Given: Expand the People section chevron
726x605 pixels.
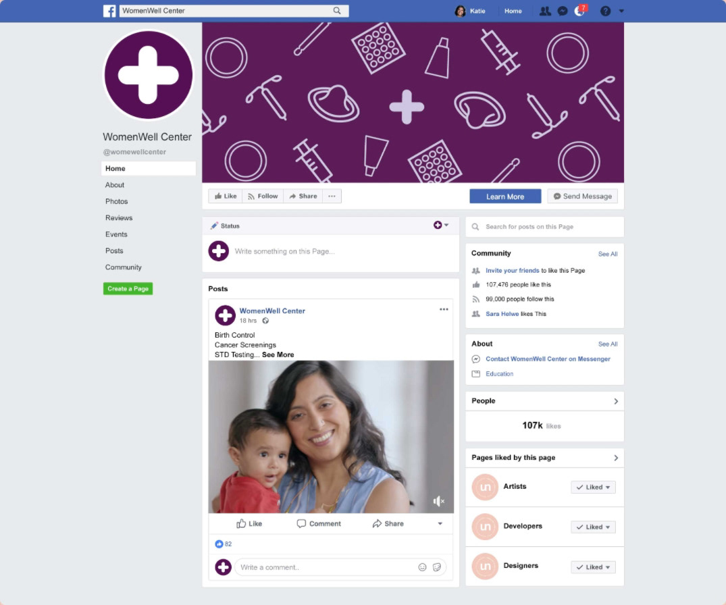Looking at the screenshot, I should pyautogui.click(x=616, y=401).
